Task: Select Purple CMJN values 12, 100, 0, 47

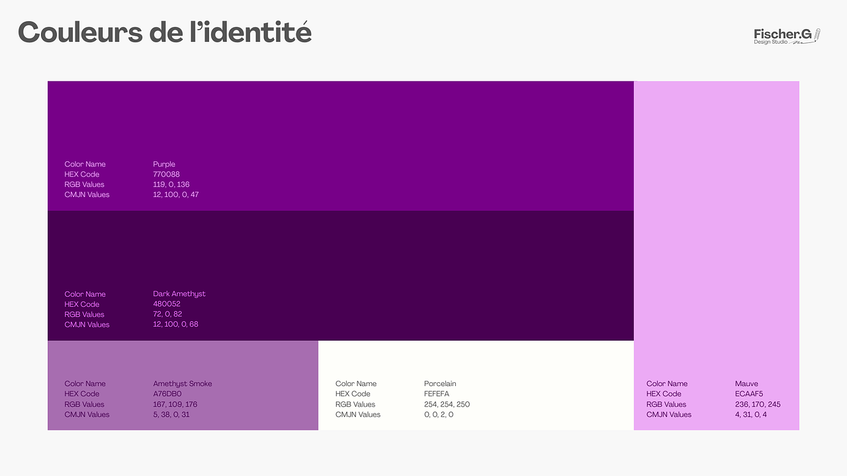Action: coord(175,195)
